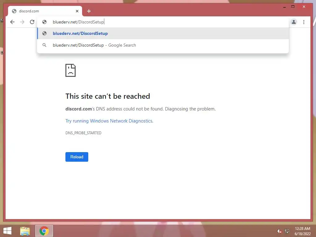The image size is (316, 237).
Task: Click the magnifier icon in search suggestion
Action: point(44,45)
